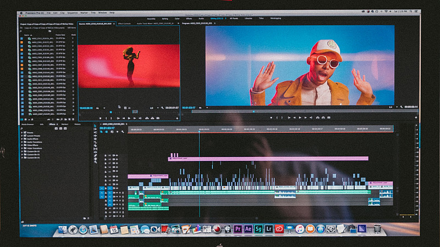The height and width of the screenshot is (247, 440).
Task: Click Lift button in the Program monitor
Action: pyautogui.click(x=318, y=117)
